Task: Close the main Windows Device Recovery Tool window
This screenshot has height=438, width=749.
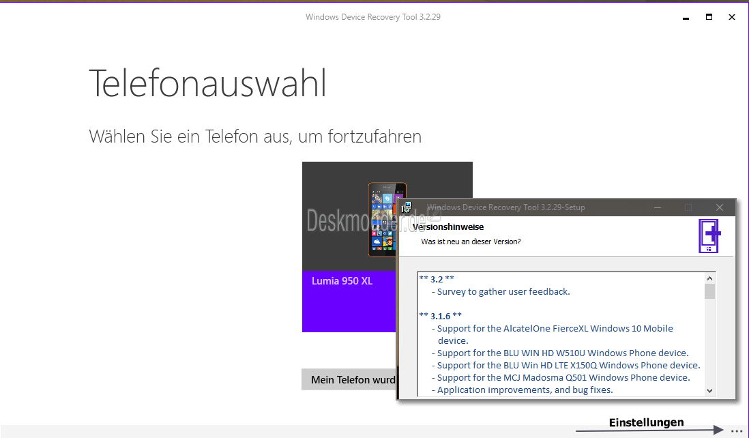Action: [732, 17]
